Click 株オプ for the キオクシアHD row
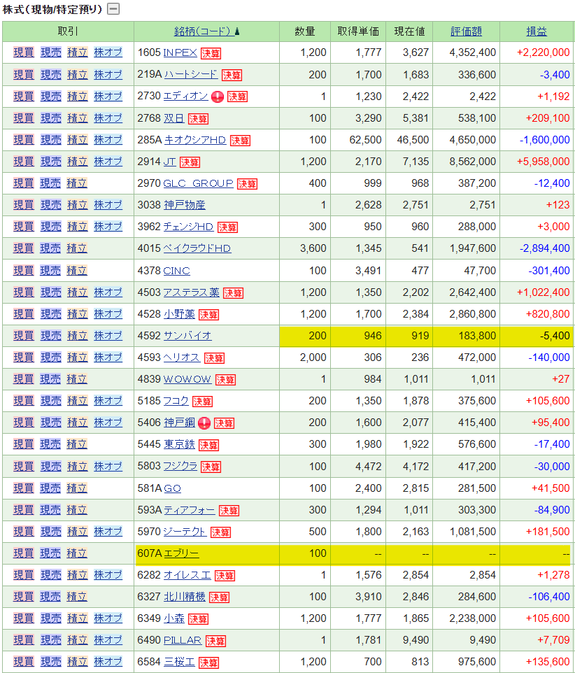Screen dimensions: 575x673 pos(108,139)
